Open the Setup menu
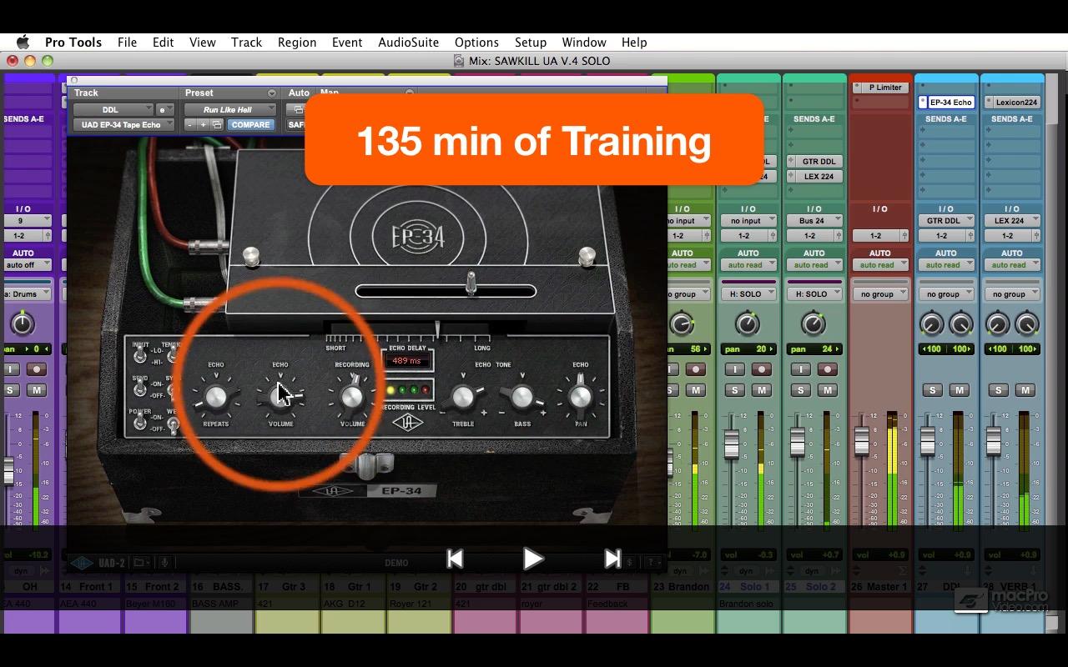 pyautogui.click(x=531, y=43)
